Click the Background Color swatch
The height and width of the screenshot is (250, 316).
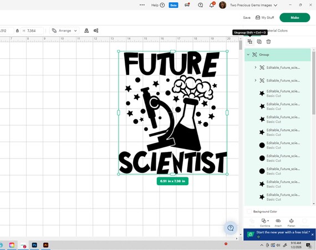(x=249, y=211)
